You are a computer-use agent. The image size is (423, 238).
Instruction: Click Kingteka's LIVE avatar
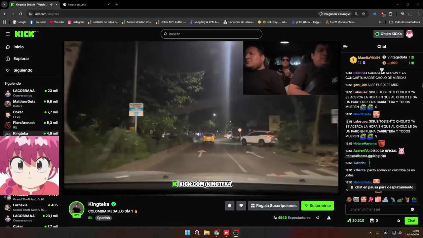coord(77,209)
